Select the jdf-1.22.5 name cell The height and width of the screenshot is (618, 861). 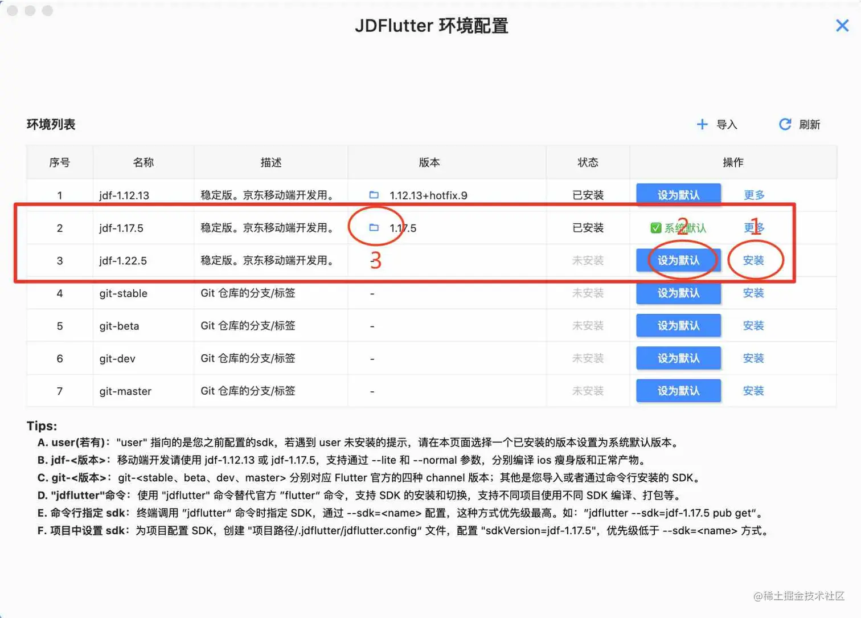pos(123,260)
